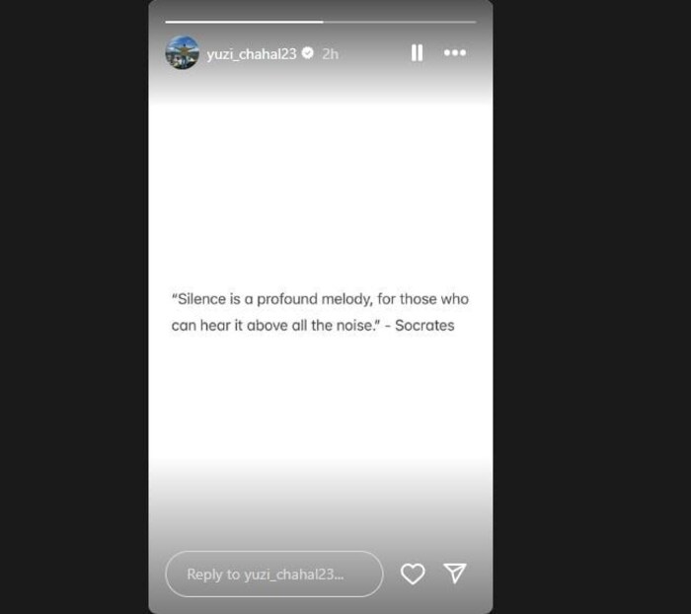691x614 pixels.
Task: Click dark area left of the story
Action: pos(74,307)
